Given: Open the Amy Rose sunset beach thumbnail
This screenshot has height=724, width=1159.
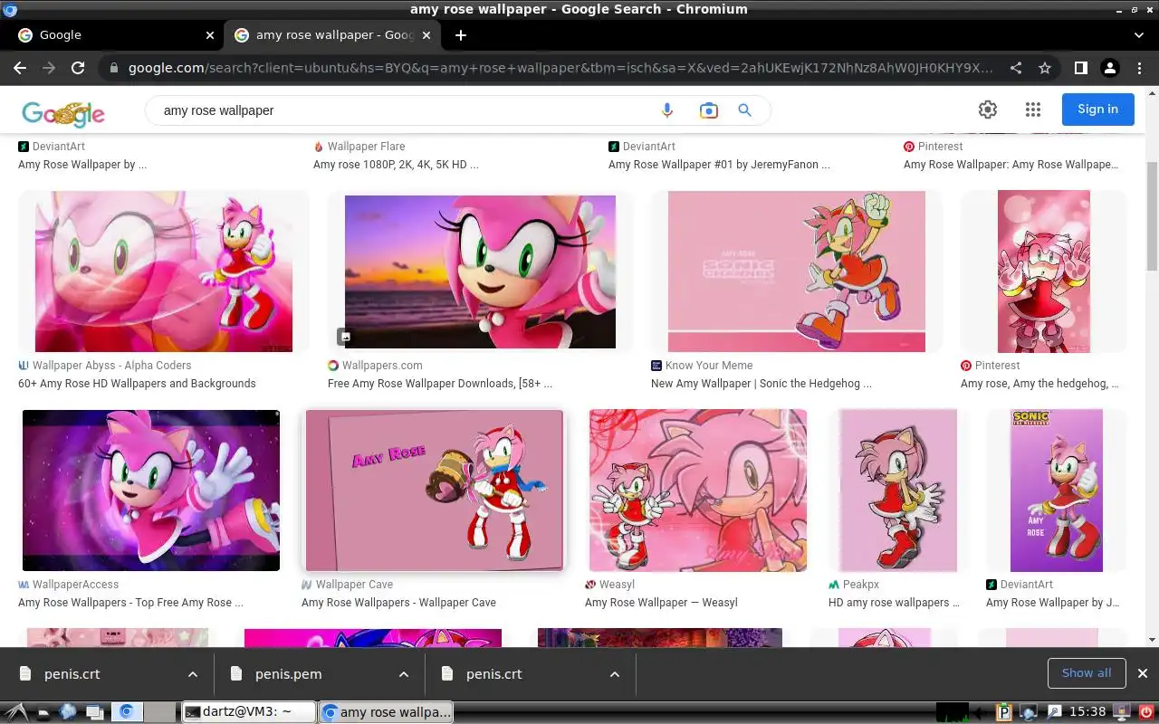Looking at the screenshot, I should point(480,271).
